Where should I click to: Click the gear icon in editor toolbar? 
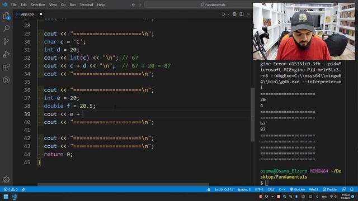point(234,14)
